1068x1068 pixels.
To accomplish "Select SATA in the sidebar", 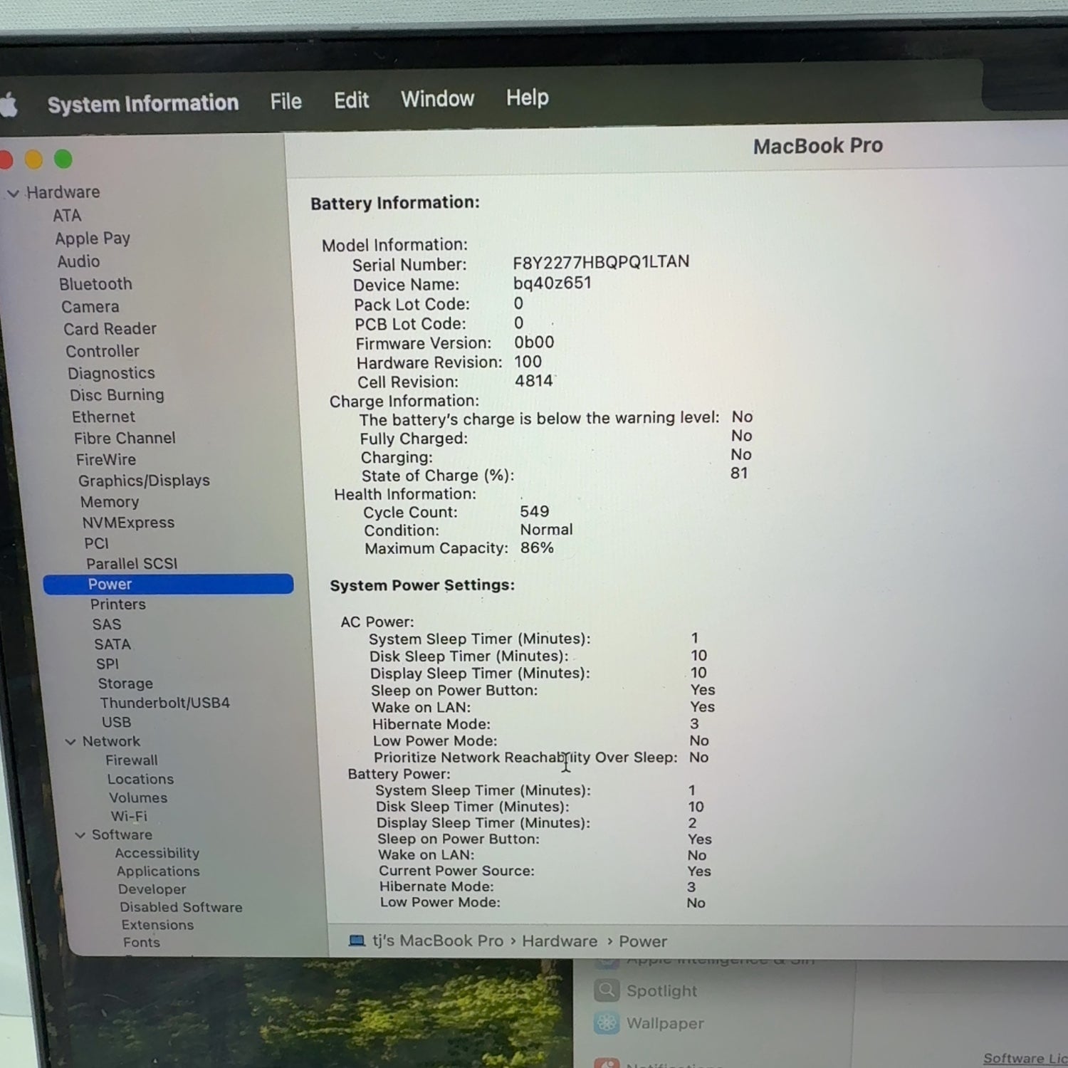I will point(112,644).
